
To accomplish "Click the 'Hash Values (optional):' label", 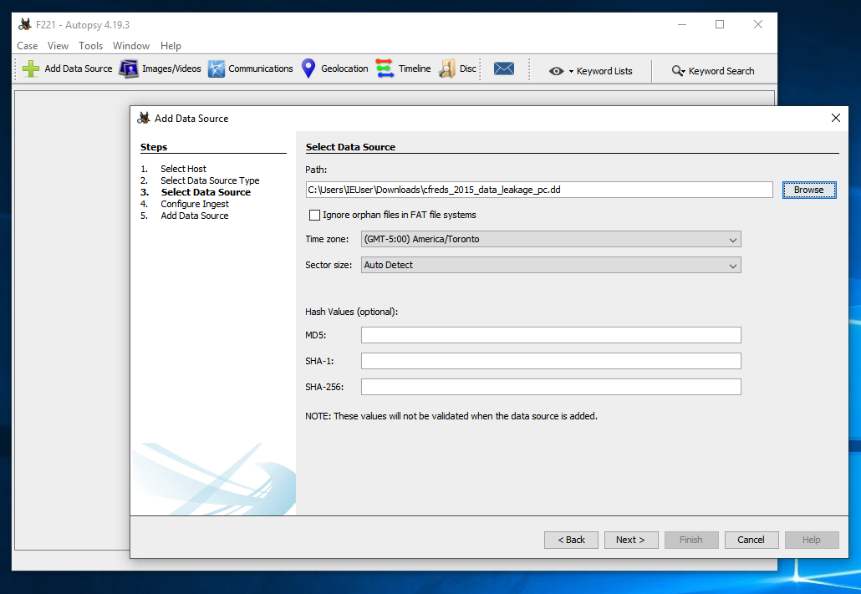I will click(x=351, y=312).
